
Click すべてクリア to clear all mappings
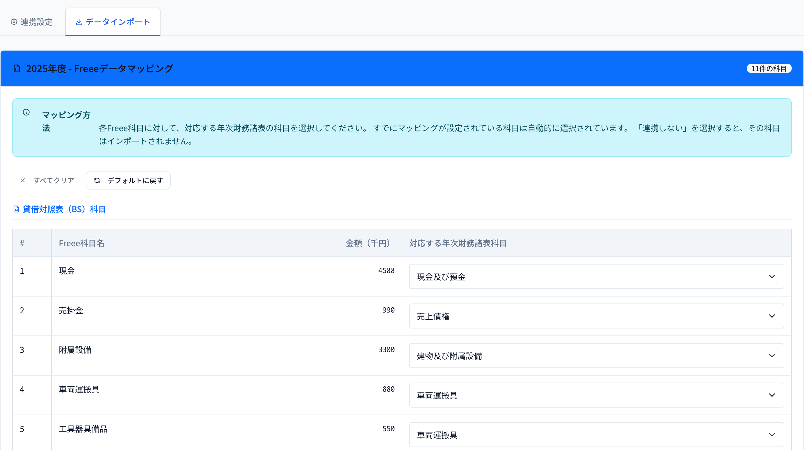[x=54, y=180]
